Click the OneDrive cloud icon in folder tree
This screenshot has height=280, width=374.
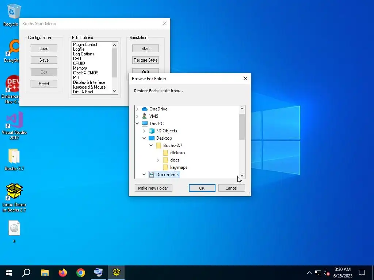coord(145,109)
